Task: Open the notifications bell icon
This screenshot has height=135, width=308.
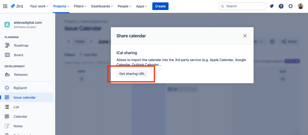Action: [272, 6]
